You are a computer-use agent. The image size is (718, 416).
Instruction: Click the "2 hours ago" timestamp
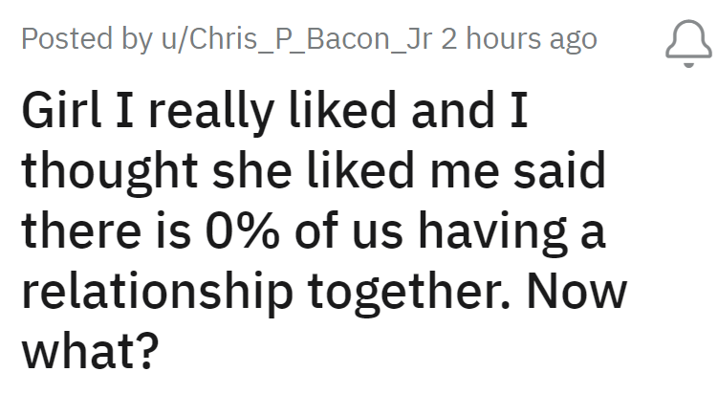[x=518, y=40]
